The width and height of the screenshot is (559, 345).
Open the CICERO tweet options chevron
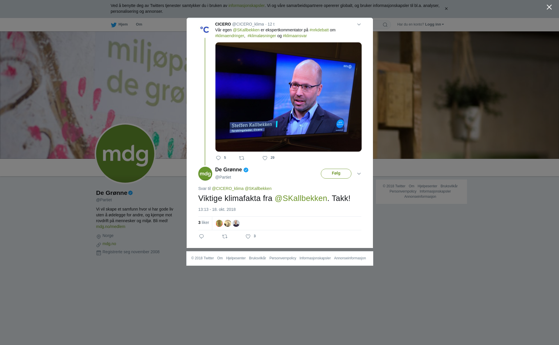[x=359, y=24]
